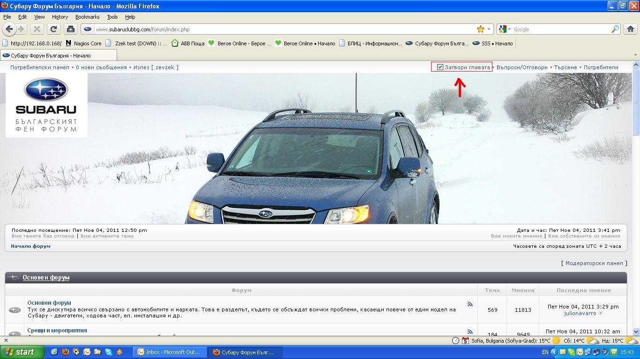The width and height of the screenshot is (640, 359).
Task: Open the Основен форум forum title link
Action: pyautogui.click(x=49, y=303)
